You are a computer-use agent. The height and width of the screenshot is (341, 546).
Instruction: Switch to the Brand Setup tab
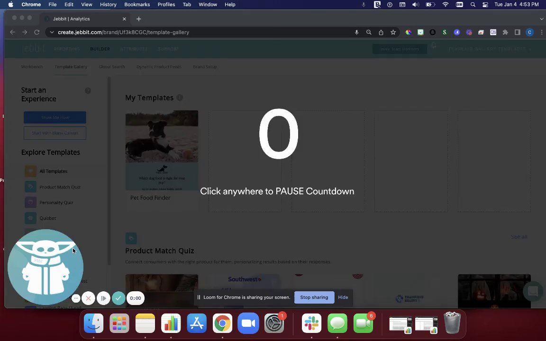[205, 66]
